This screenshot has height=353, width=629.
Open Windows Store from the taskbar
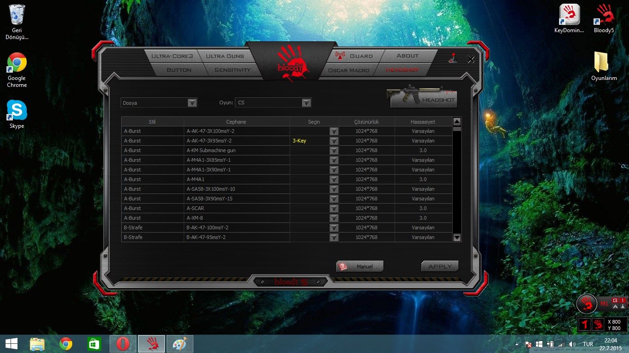coord(94,344)
